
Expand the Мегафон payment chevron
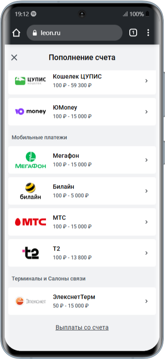(147, 160)
